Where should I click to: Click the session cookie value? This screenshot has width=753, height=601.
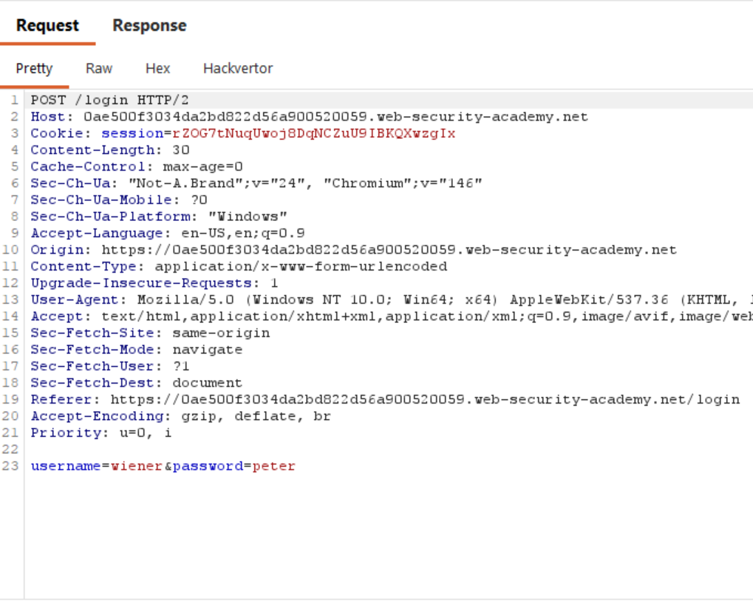313,133
